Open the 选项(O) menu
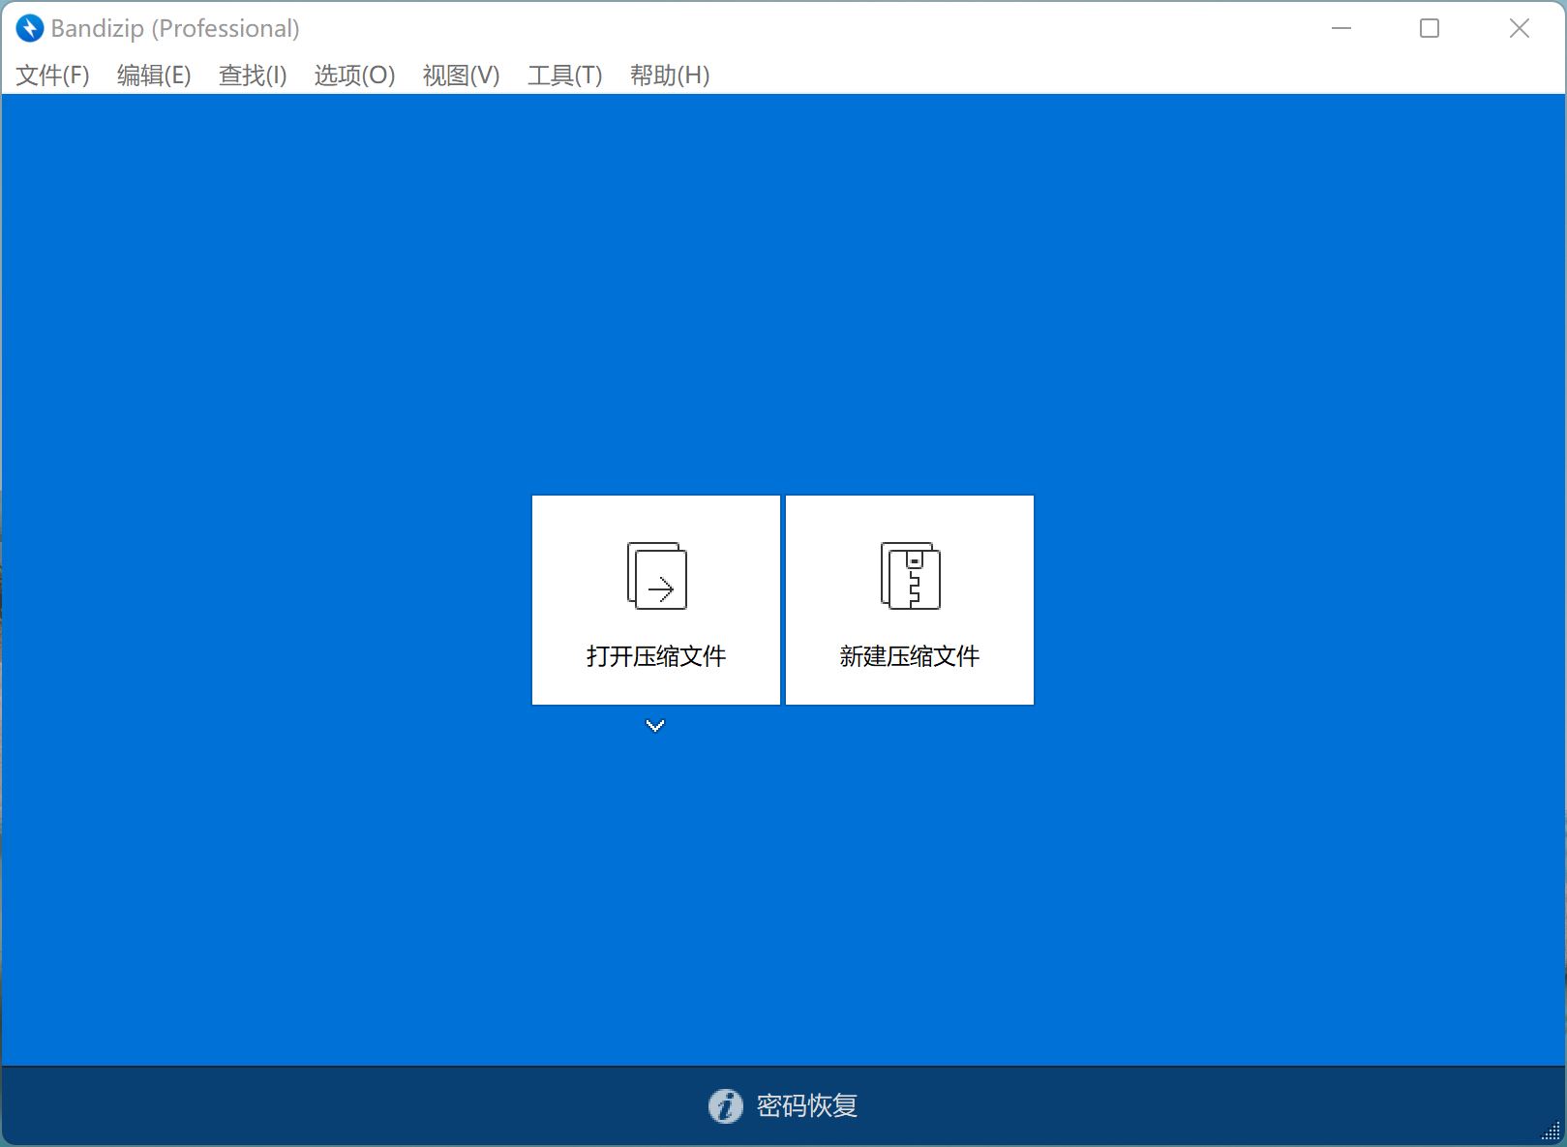This screenshot has height=1147, width=1567. (x=352, y=75)
